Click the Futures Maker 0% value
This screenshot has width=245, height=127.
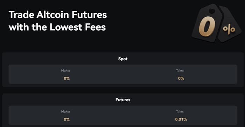click(x=67, y=119)
